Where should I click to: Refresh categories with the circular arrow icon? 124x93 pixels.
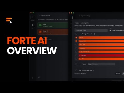[95, 34]
